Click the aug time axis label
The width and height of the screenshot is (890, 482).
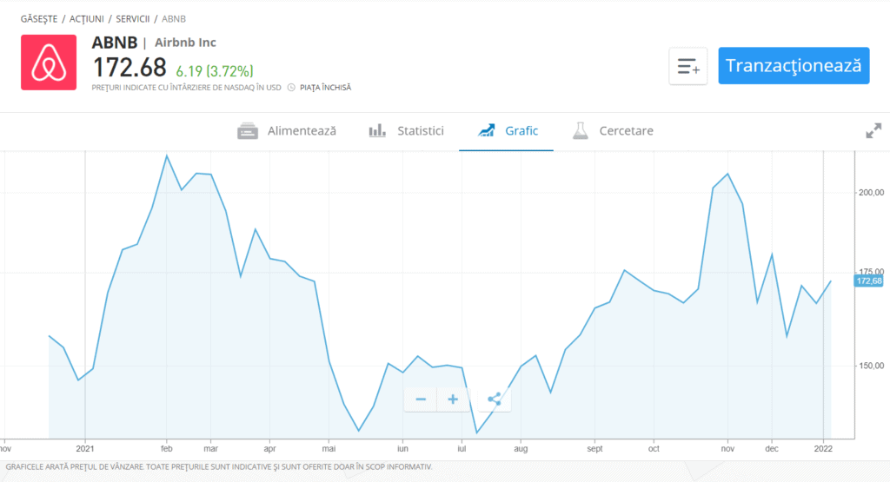[x=521, y=448]
